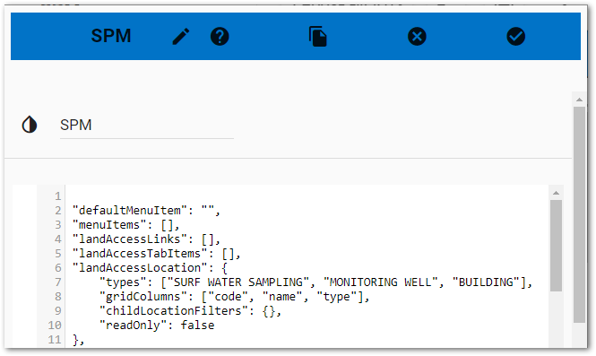The image size is (596, 356).
Task: Click the SPM name input field
Action: pyautogui.click(x=147, y=126)
